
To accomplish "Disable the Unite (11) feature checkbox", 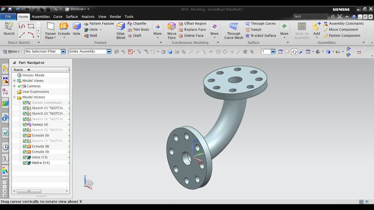I will 25,163.
